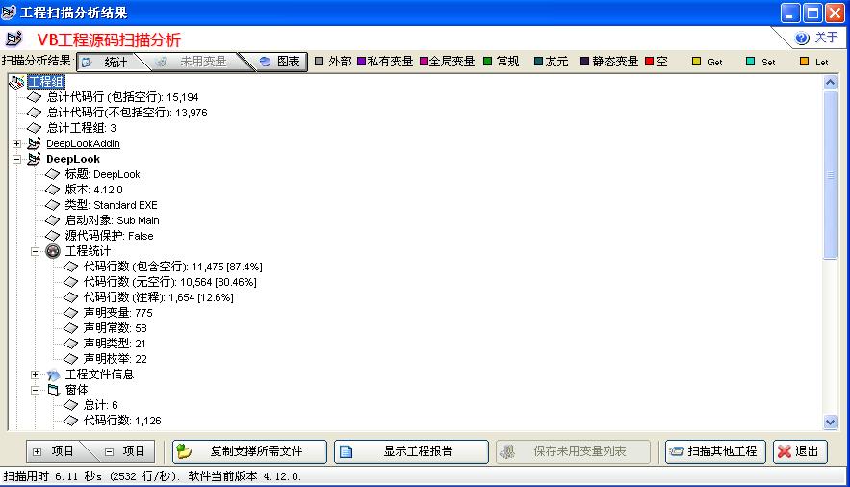Viewport: 850px width, 487px height.
Task: Select 总计代码行(不包括空行): 13,976 row
Action: (x=127, y=113)
